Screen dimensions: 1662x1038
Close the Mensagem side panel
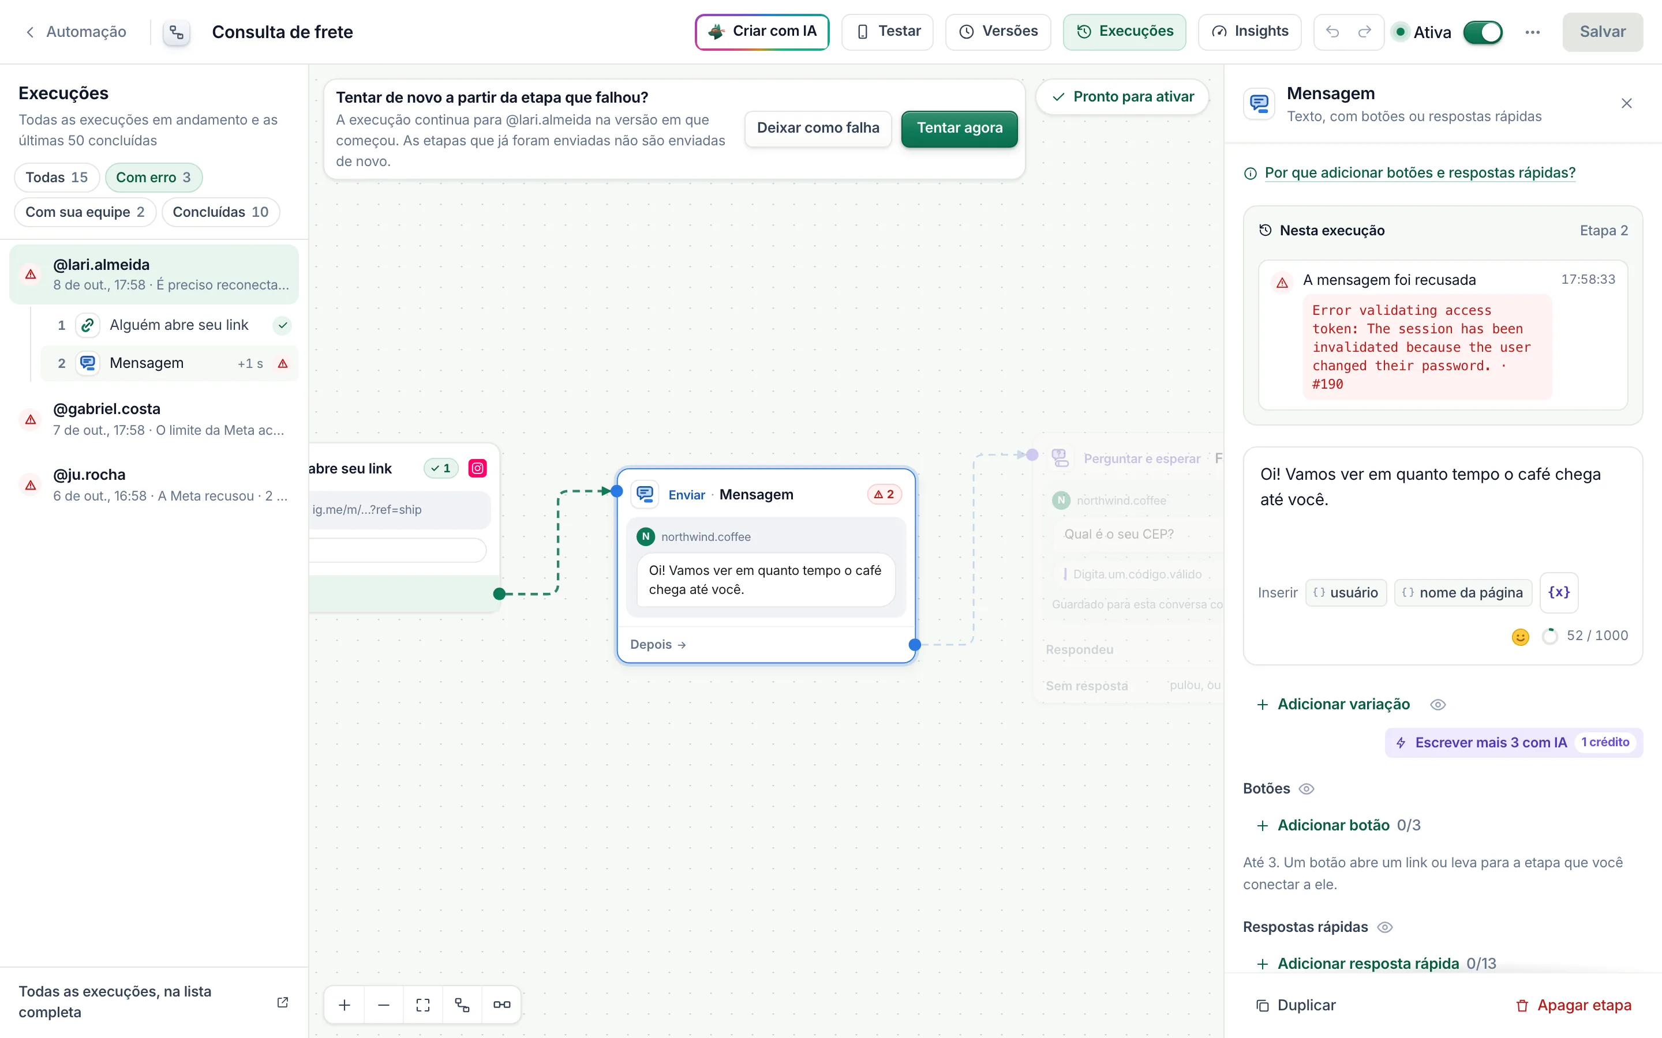pos(1626,104)
